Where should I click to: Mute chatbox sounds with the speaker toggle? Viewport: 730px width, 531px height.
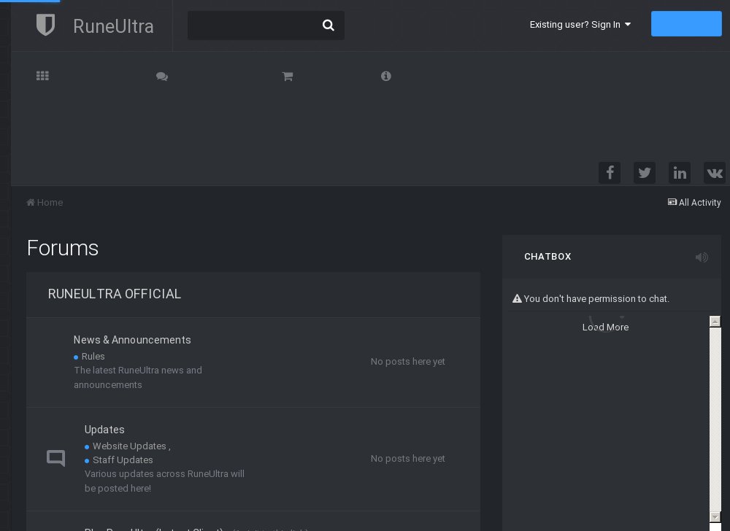pos(702,257)
